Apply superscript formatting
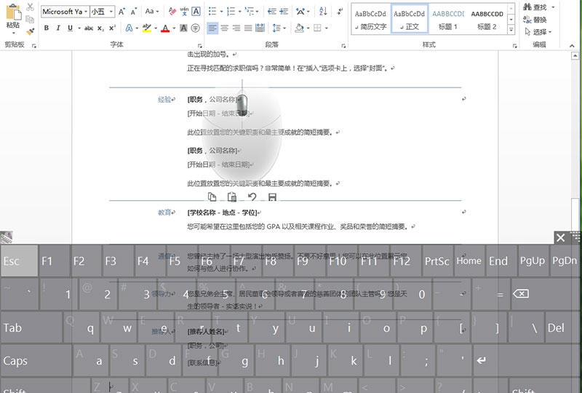The height and width of the screenshot is (393, 582). [x=113, y=28]
